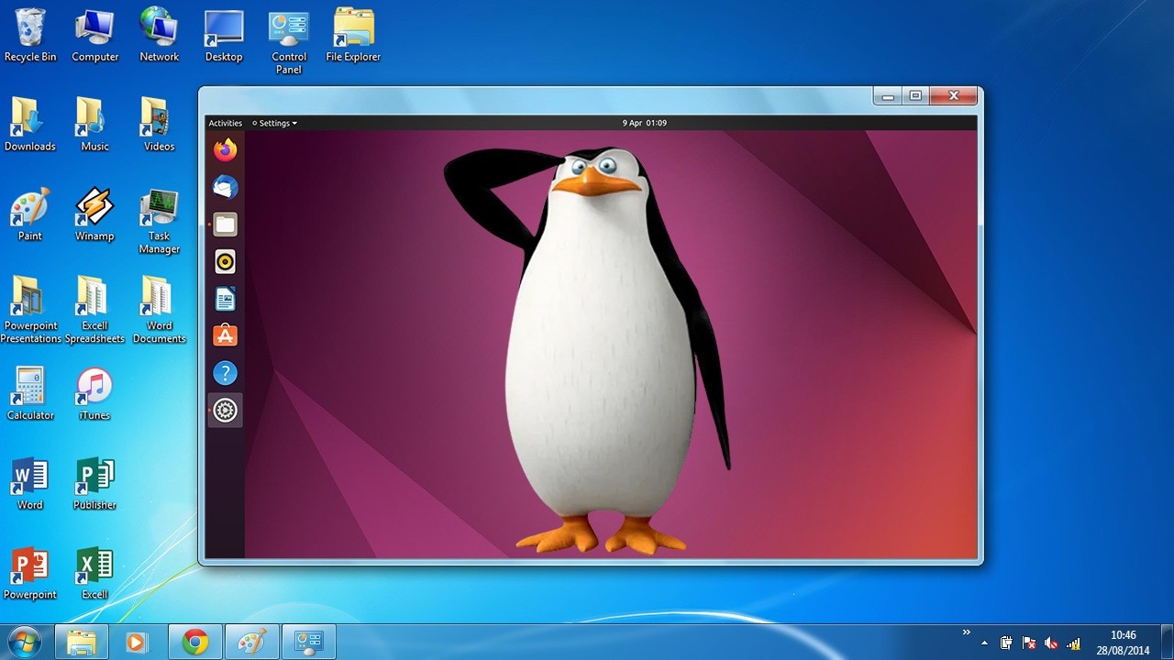Open the Activities overview
The width and height of the screenshot is (1174, 660).
point(226,122)
